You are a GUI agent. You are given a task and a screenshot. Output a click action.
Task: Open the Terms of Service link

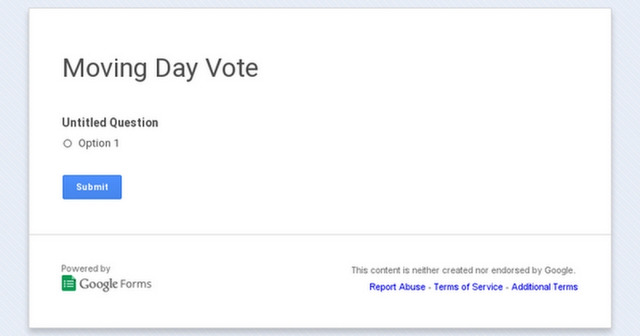468,287
